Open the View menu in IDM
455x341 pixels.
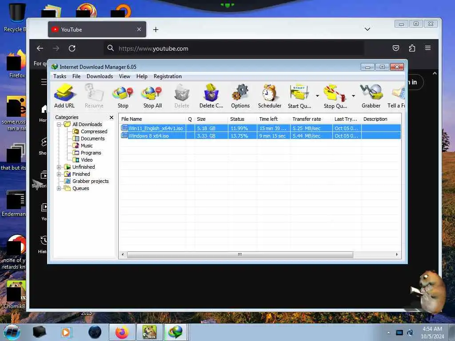click(124, 76)
